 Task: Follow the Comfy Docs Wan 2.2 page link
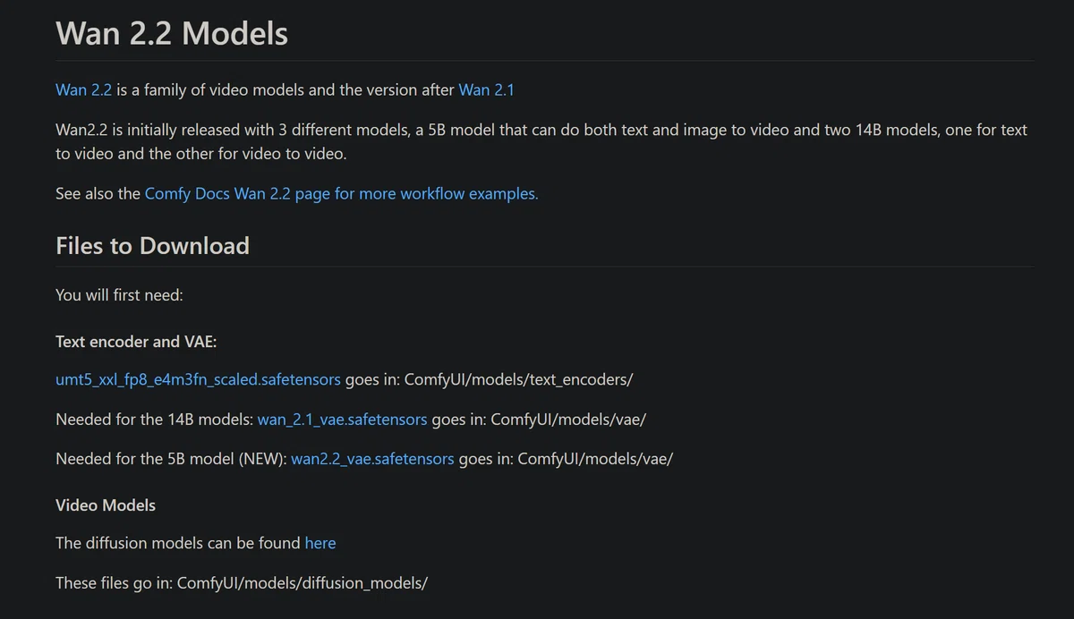(x=341, y=193)
